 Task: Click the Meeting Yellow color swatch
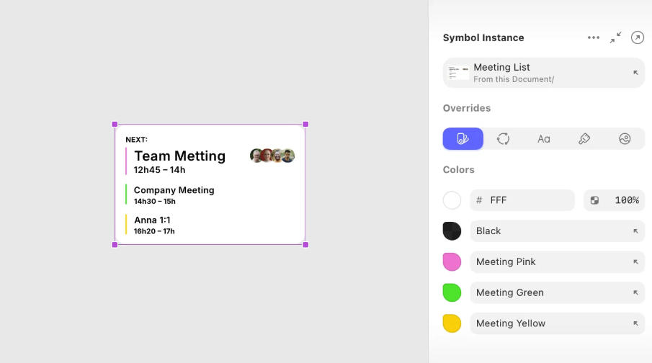coord(452,323)
